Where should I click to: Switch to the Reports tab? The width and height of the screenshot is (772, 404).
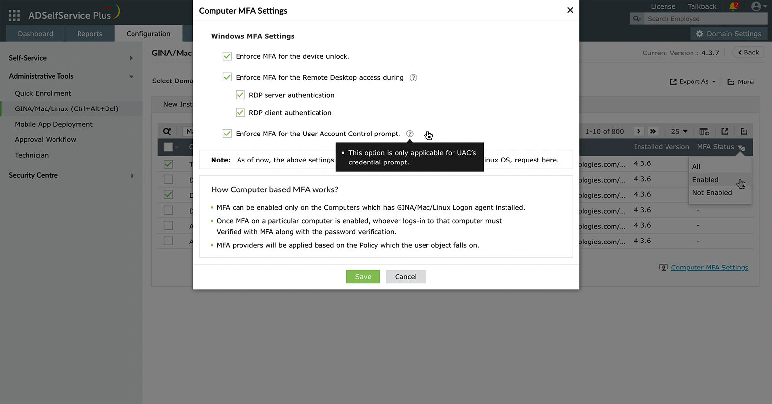(89, 33)
